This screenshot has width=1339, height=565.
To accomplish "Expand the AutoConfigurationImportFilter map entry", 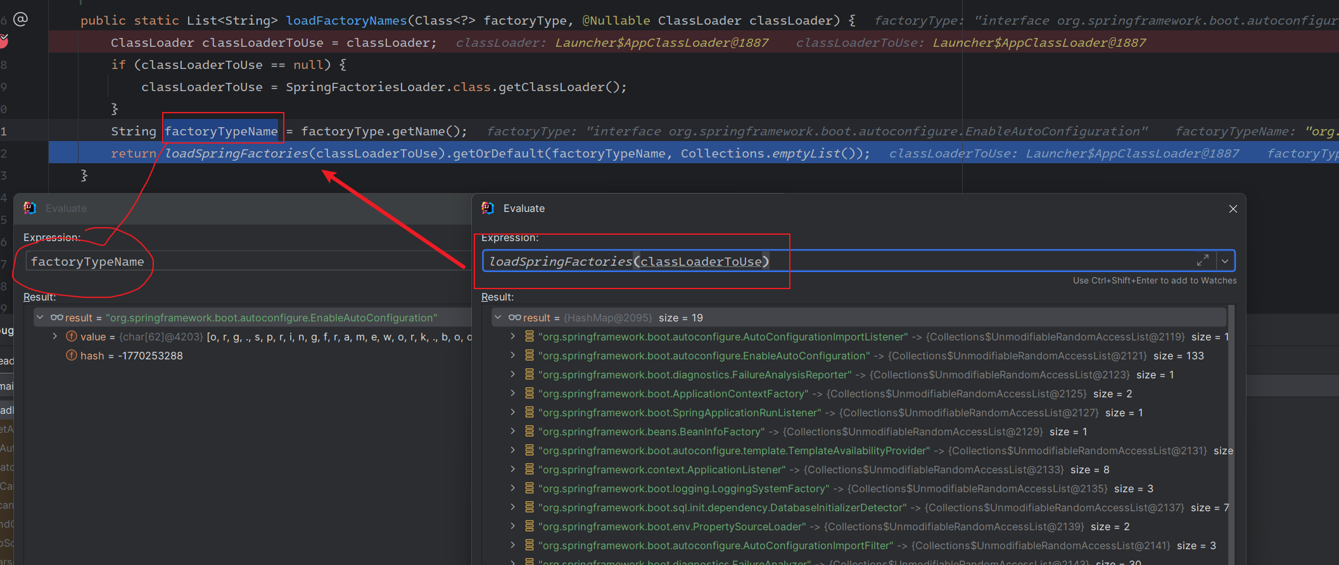I will [513, 545].
